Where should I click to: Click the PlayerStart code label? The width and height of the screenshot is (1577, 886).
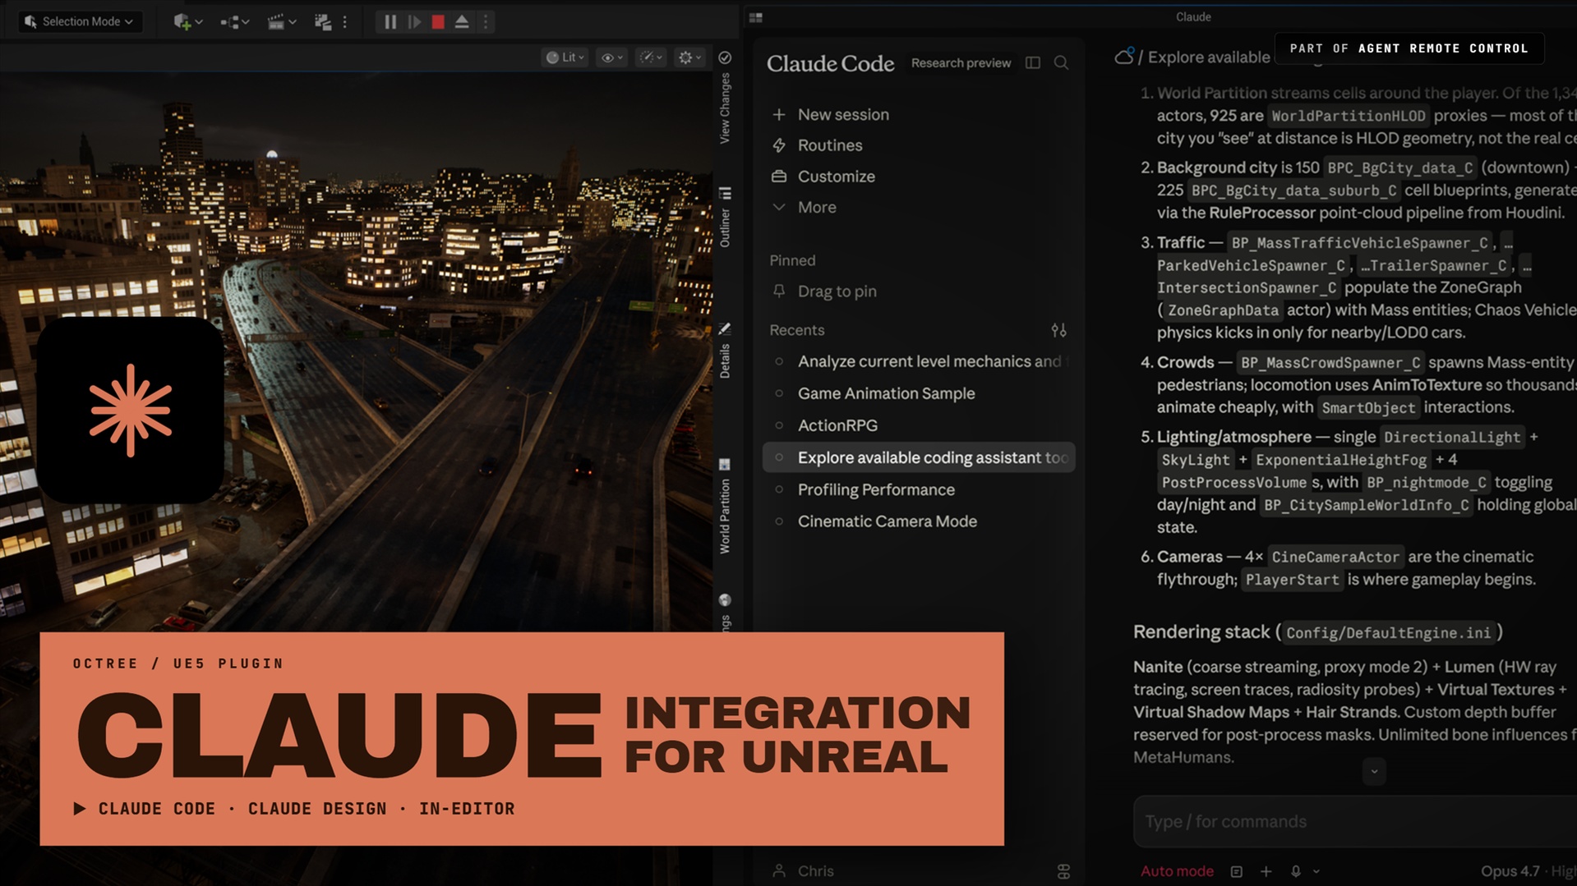[1292, 580]
